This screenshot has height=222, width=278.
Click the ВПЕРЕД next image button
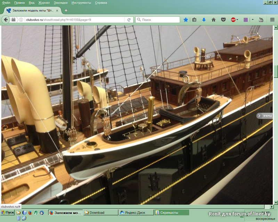pos(265,116)
